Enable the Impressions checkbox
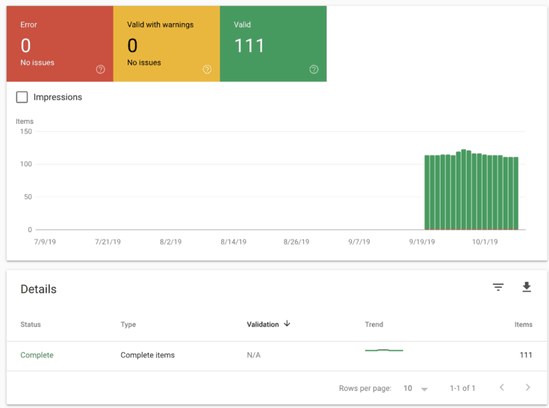Image resolution: width=549 pixels, height=408 pixels. coord(22,97)
